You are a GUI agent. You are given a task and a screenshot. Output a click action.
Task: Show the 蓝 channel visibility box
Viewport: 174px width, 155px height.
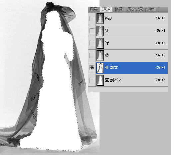point(92,55)
